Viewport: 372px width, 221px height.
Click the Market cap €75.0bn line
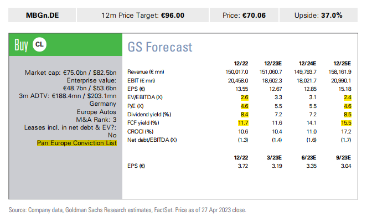(71, 73)
